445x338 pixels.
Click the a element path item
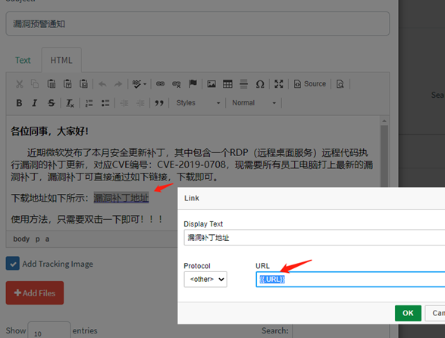click(x=47, y=239)
